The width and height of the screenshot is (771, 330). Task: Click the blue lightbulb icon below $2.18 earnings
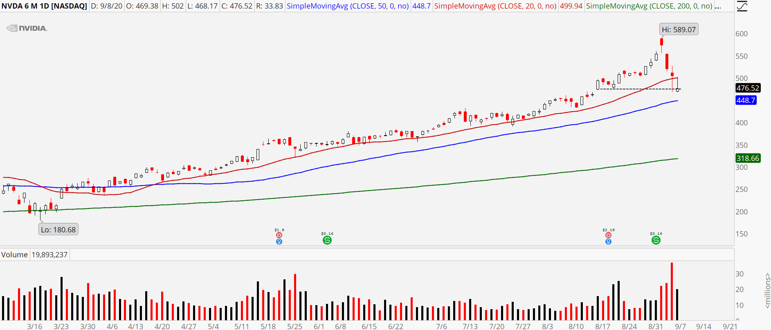click(x=608, y=241)
